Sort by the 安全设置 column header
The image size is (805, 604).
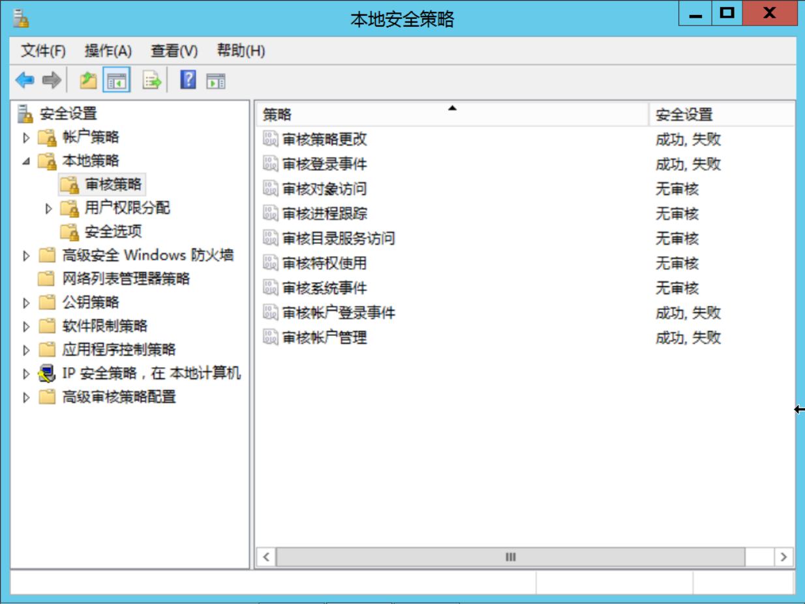721,115
